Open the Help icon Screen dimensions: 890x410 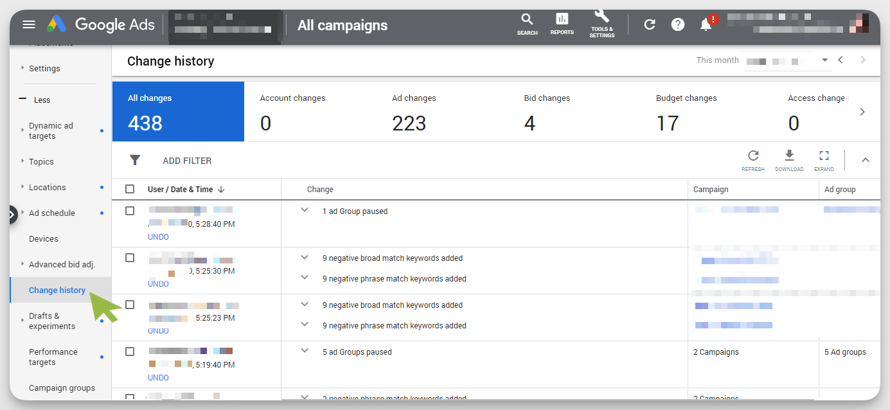677,24
